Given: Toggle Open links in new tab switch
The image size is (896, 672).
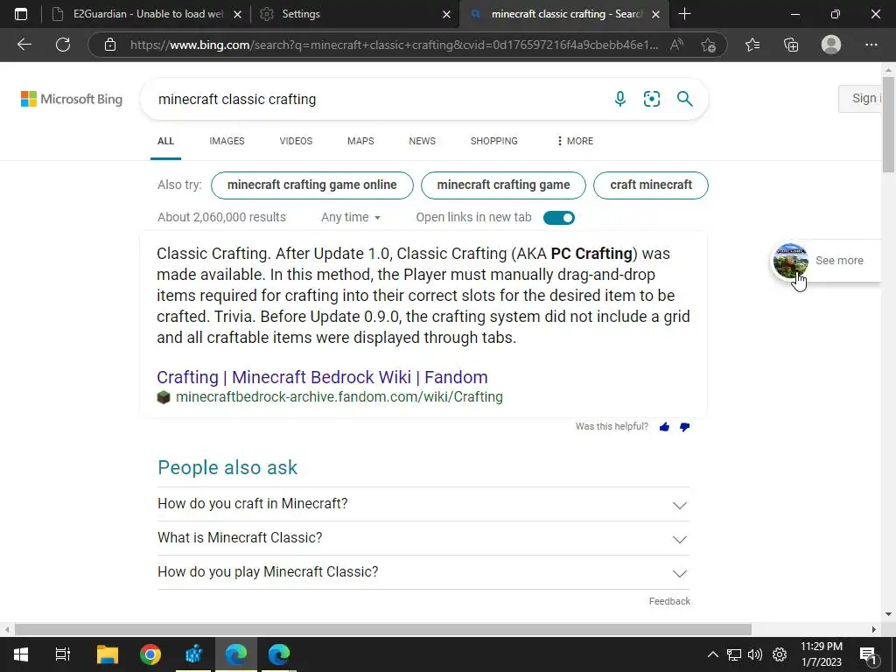Looking at the screenshot, I should (559, 218).
